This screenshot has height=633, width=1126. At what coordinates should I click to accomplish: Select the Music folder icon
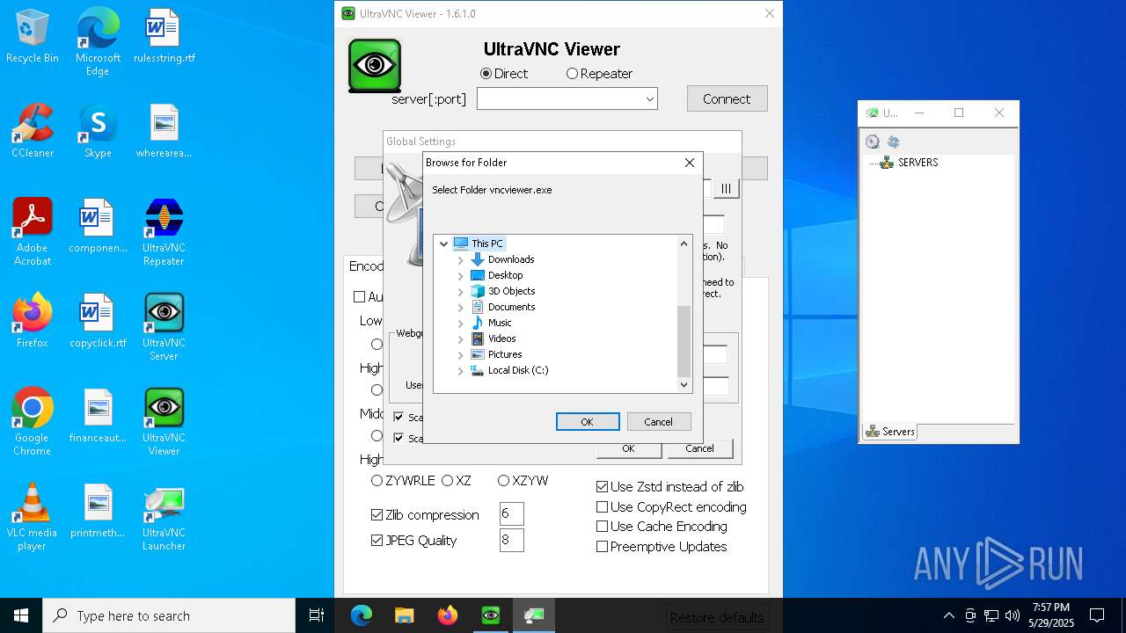pyautogui.click(x=478, y=323)
